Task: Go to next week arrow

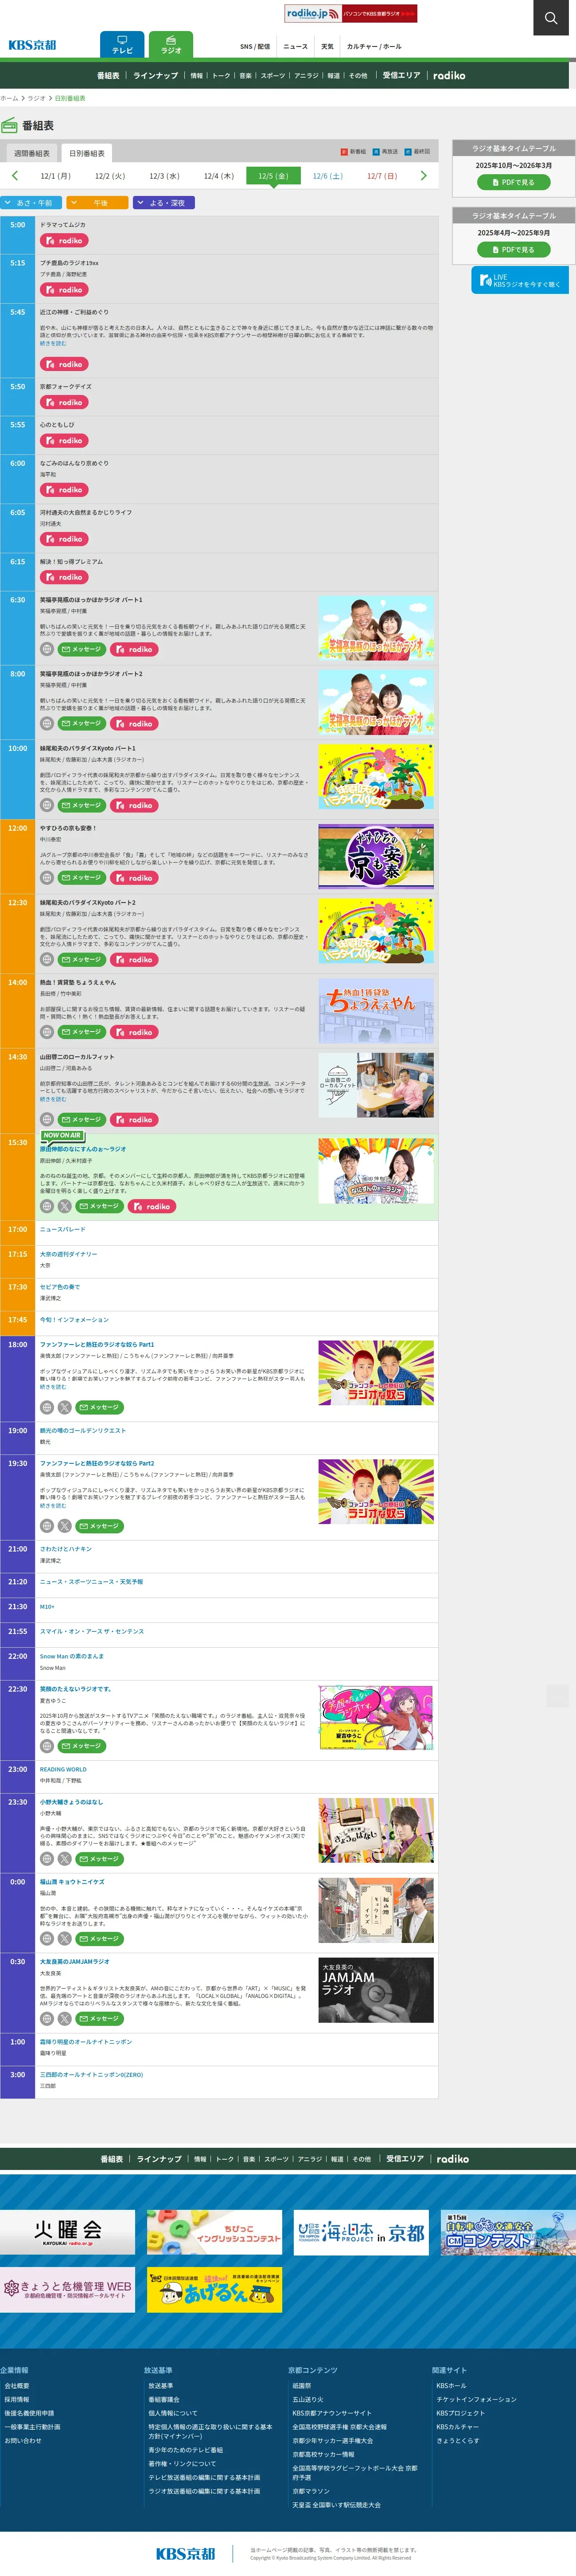Action: (423, 175)
